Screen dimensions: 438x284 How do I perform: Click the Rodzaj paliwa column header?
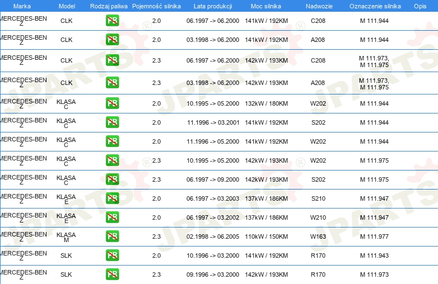[109, 6]
